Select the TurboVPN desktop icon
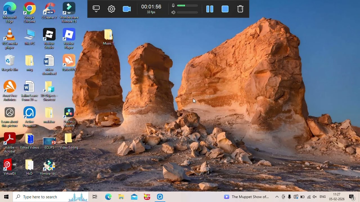Viewport: 360px width, 202px height. (69, 63)
